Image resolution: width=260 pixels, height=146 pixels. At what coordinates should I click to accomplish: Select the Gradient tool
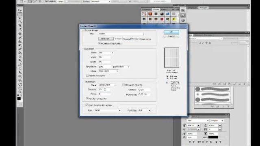coord(20,53)
